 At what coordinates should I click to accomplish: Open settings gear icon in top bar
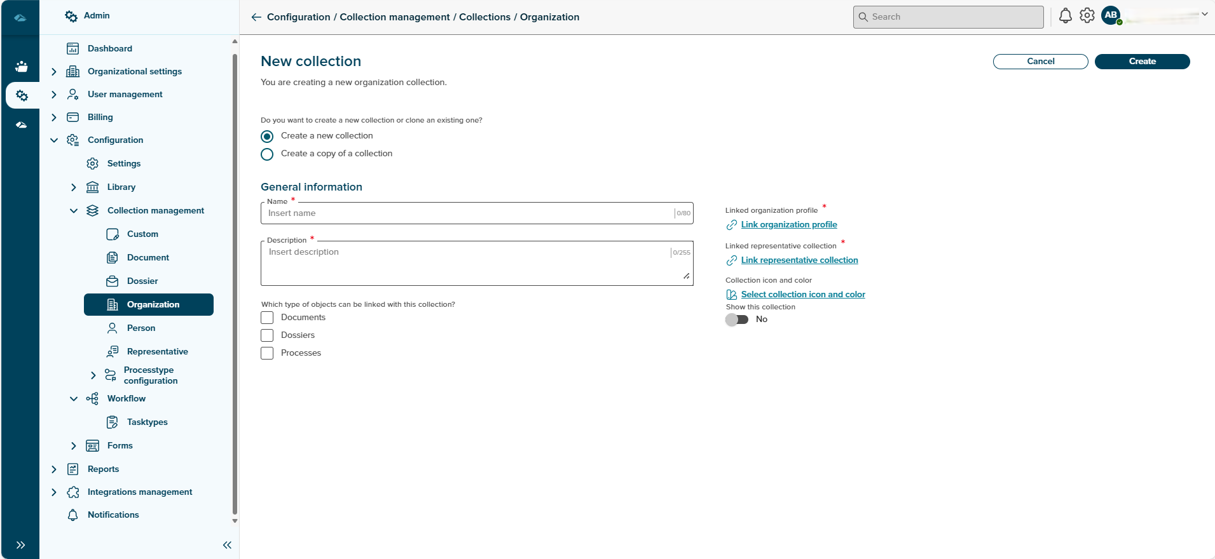tap(1087, 16)
